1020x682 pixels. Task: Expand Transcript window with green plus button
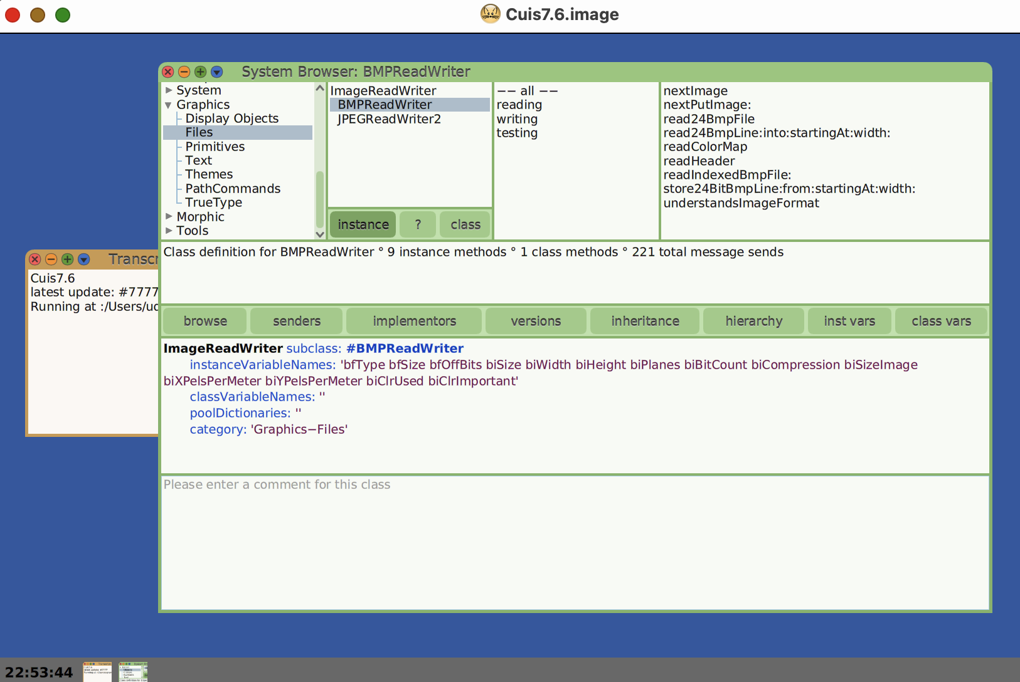68,259
